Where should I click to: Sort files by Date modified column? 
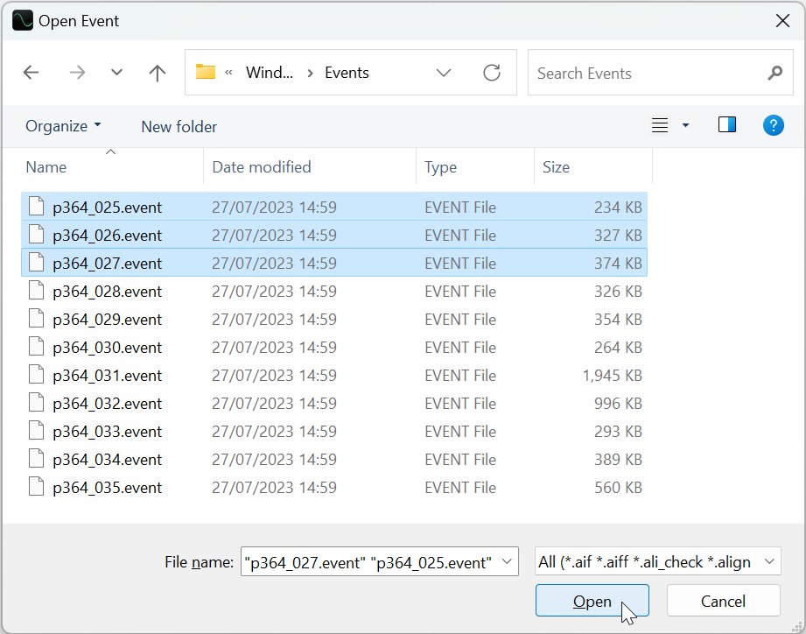tap(262, 166)
